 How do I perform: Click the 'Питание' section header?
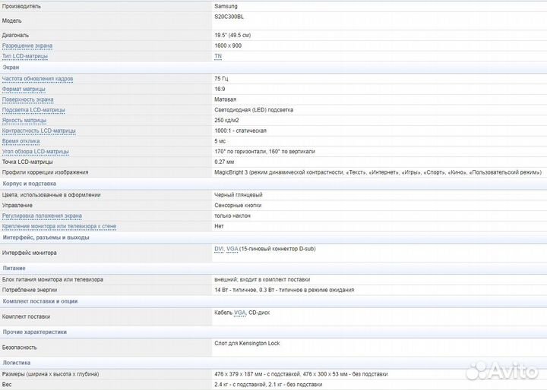click(x=14, y=269)
